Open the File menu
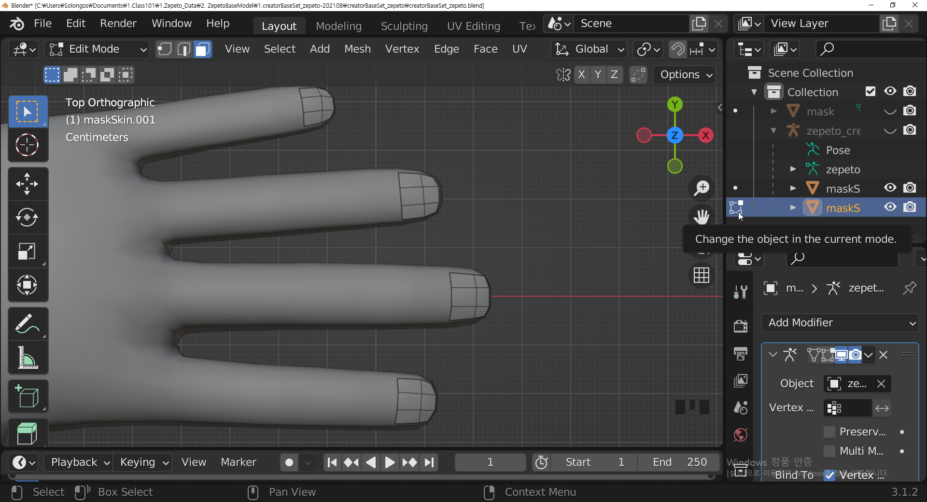927x502 pixels. pyautogui.click(x=42, y=23)
